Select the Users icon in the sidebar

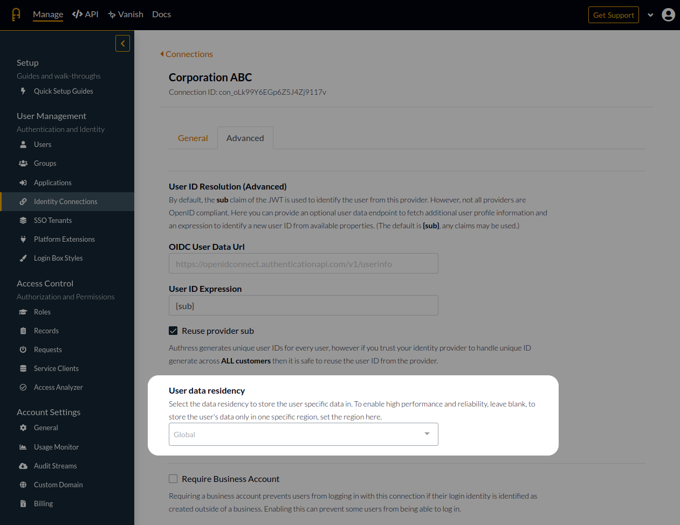click(23, 144)
